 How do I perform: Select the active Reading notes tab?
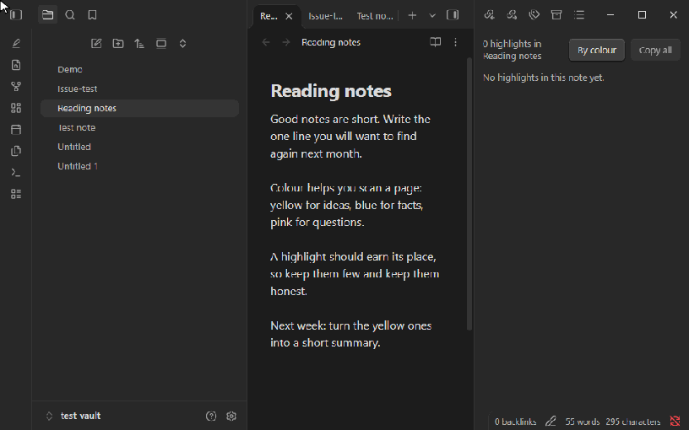[x=269, y=16]
